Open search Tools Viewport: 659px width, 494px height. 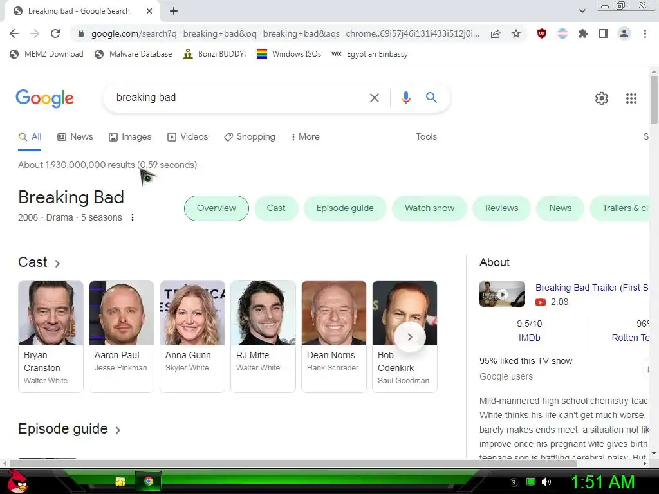(426, 137)
